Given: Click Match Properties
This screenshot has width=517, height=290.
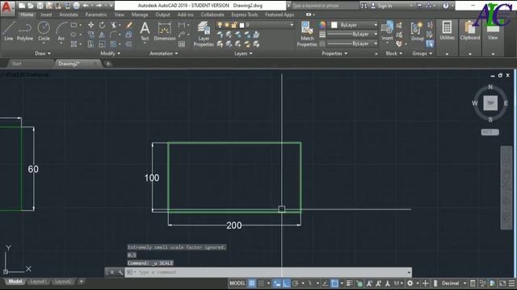Looking at the screenshot, I should (307, 34).
